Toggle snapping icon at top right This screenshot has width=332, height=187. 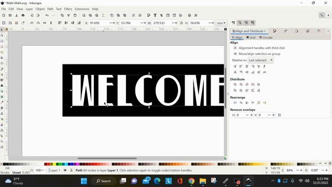point(322,15)
